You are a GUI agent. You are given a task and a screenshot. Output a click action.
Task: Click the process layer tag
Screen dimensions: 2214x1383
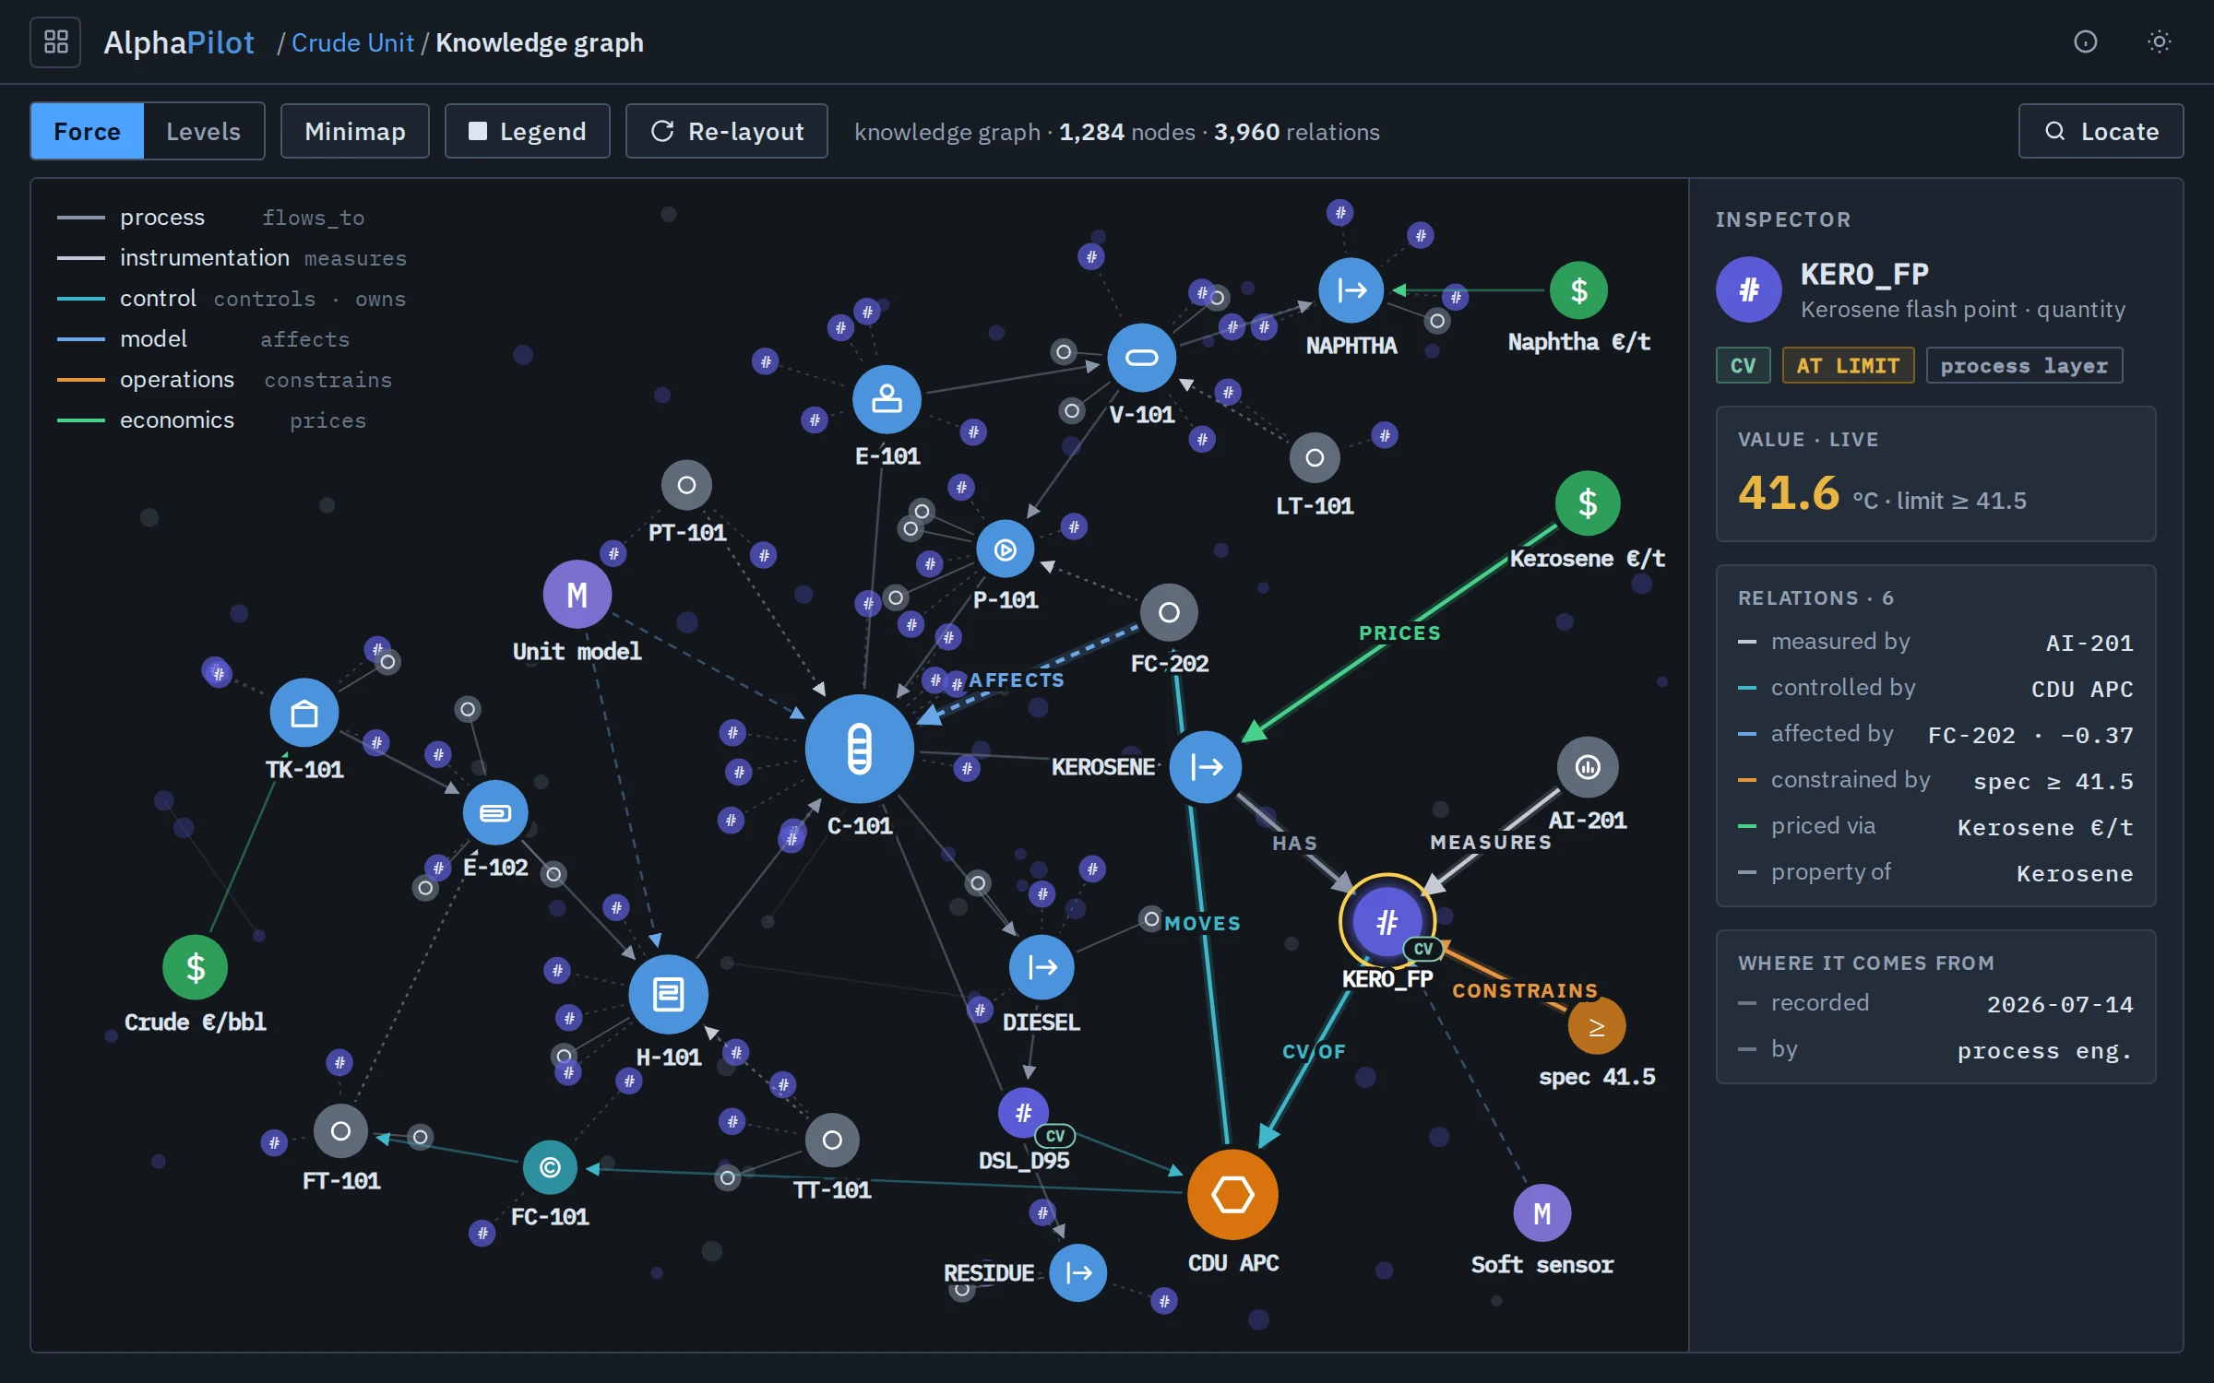(x=2024, y=365)
